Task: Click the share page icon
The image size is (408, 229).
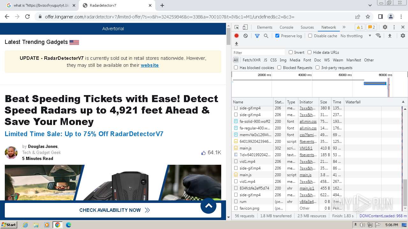Action: 358,17
